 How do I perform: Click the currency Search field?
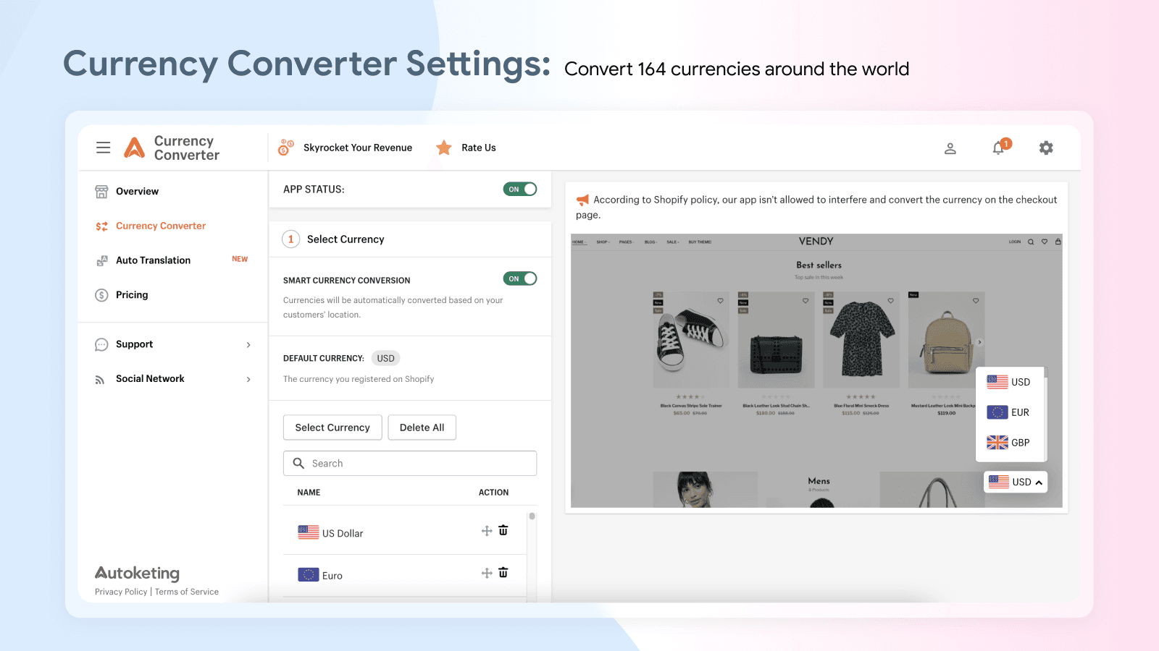pyautogui.click(x=410, y=463)
